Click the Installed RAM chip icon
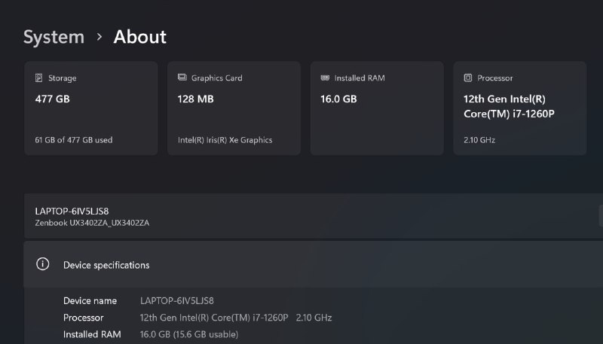Screen dimensions: 603x344 tap(325, 78)
